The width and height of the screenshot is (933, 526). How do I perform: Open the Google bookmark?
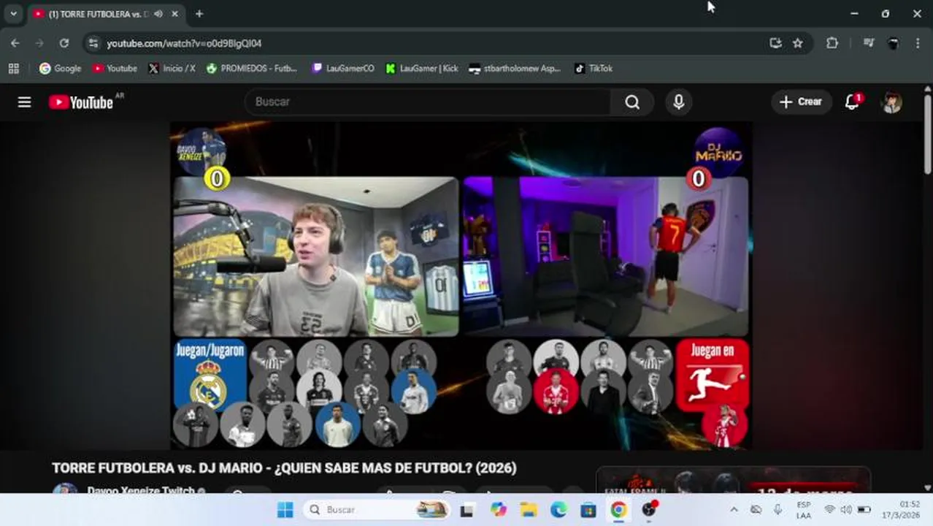click(x=60, y=69)
